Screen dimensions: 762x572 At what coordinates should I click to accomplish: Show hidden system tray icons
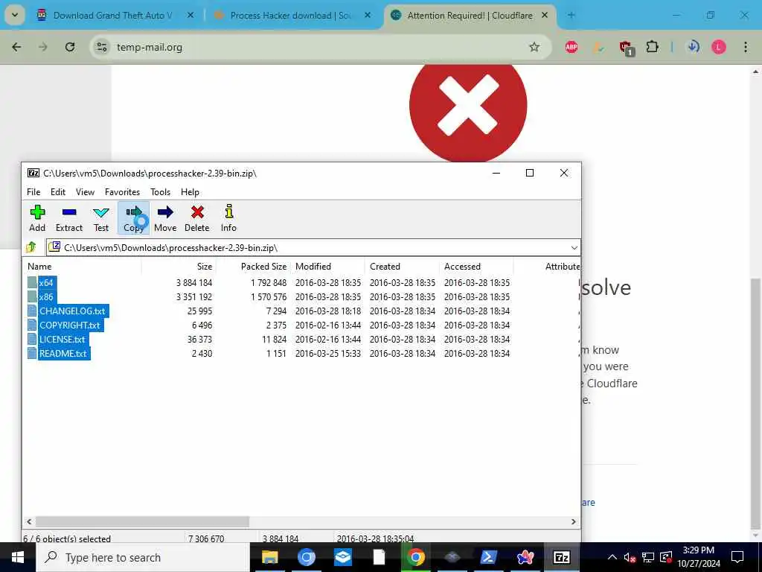612,557
